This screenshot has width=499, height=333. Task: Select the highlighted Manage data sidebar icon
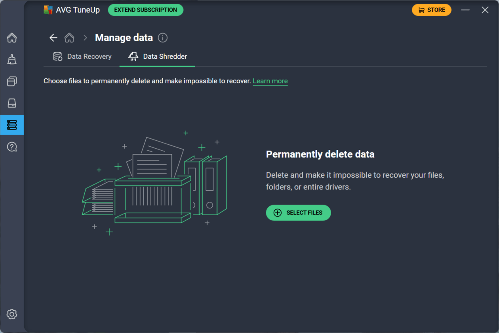[12, 125]
